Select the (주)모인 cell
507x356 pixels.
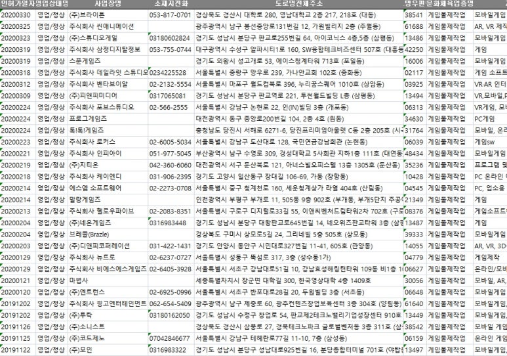pos(108,350)
